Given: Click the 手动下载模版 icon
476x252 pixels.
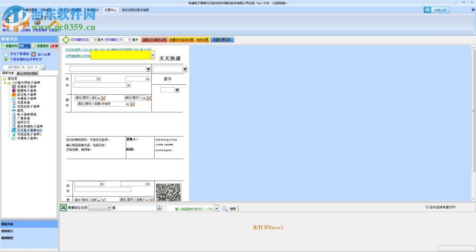Looking at the screenshot, I should (x=6, y=54).
